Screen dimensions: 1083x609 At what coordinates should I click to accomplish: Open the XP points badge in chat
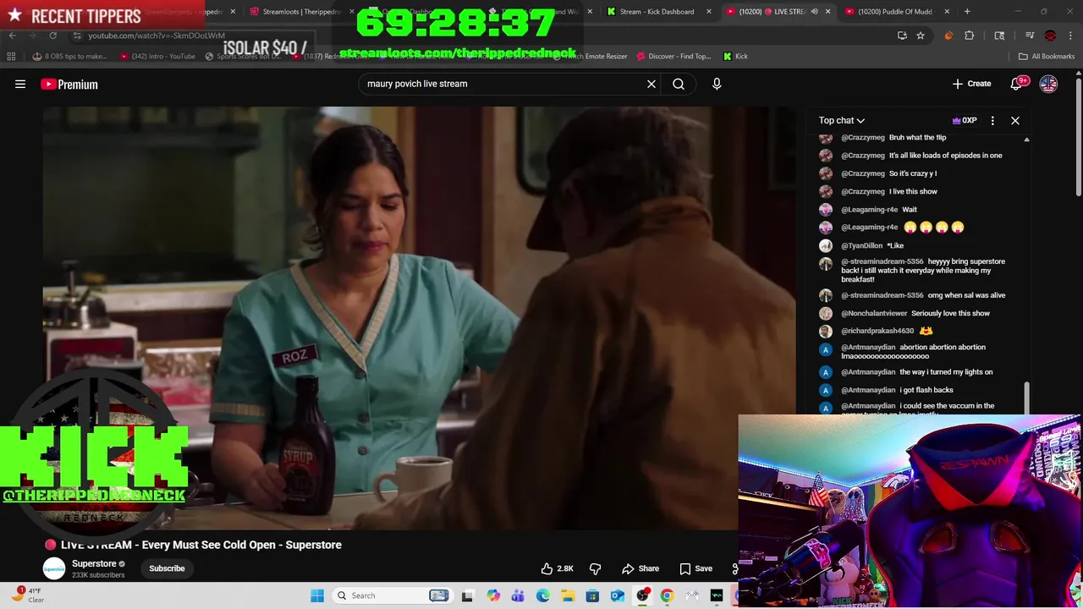click(965, 120)
